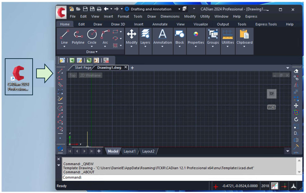Image resolution: width=306 pixels, height=193 pixels.
Task: Add a new drawing tab with plus button
Action: point(132,68)
